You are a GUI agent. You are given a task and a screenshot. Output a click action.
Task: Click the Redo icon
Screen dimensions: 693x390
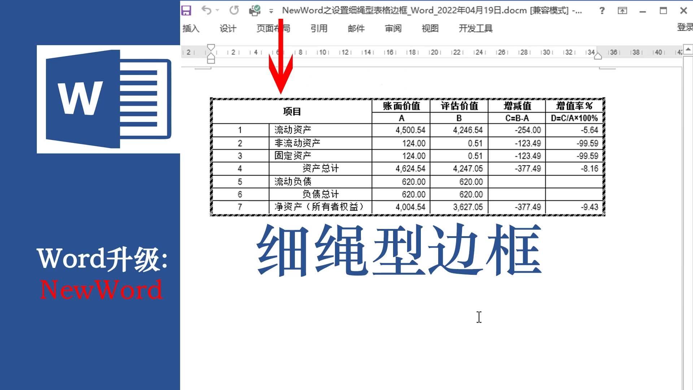(x=234, y=10)
